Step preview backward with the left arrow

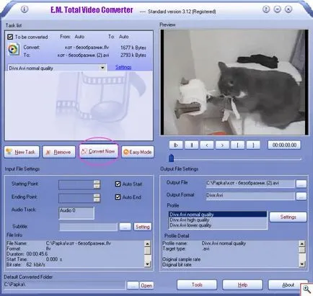click(207, 145)
